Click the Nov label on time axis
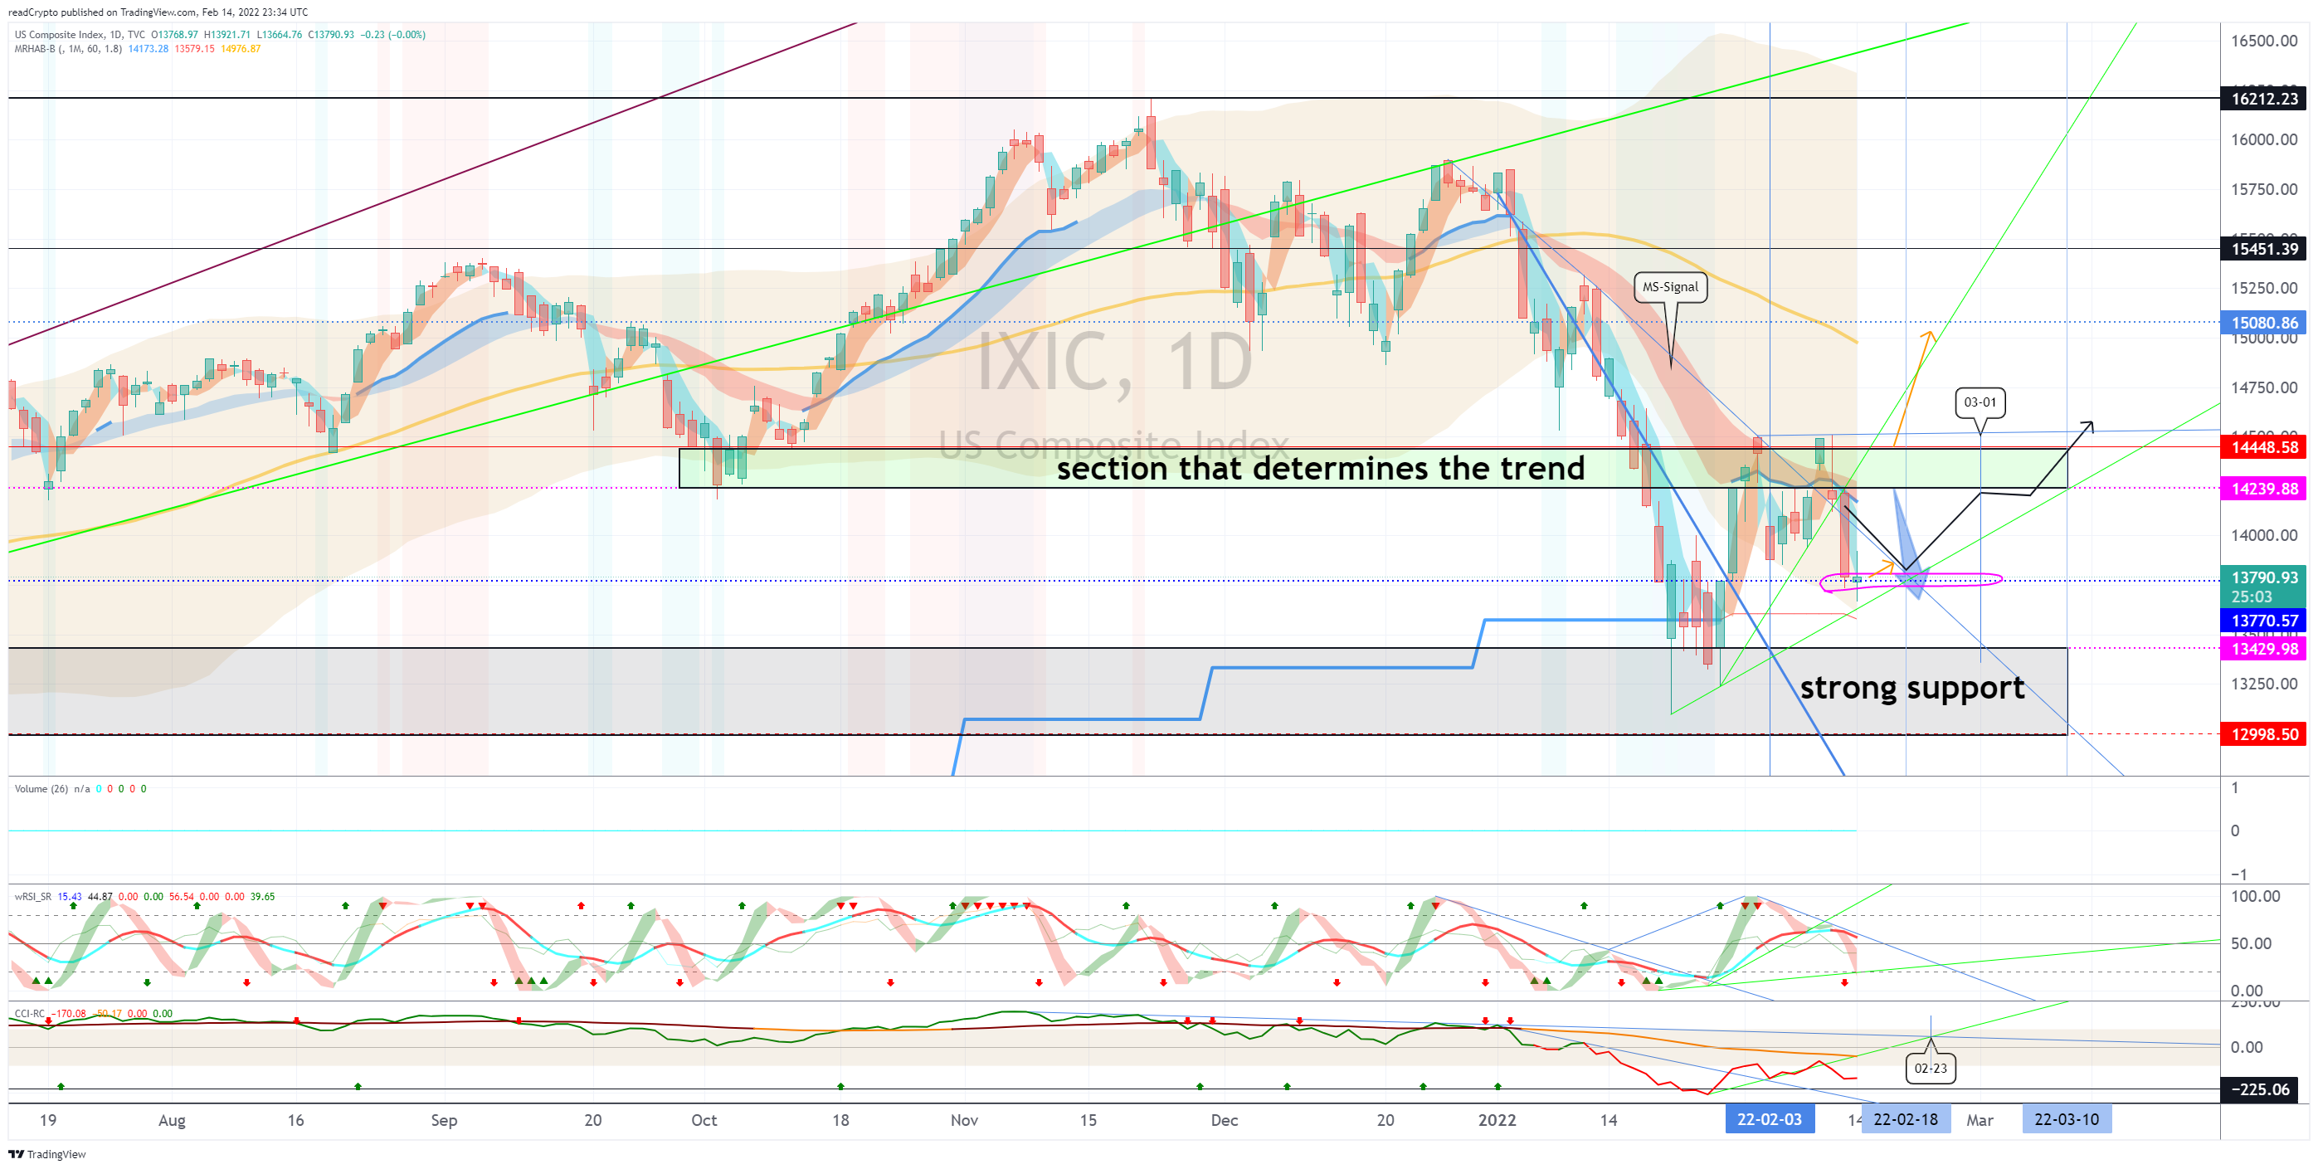 point(964,1120)
